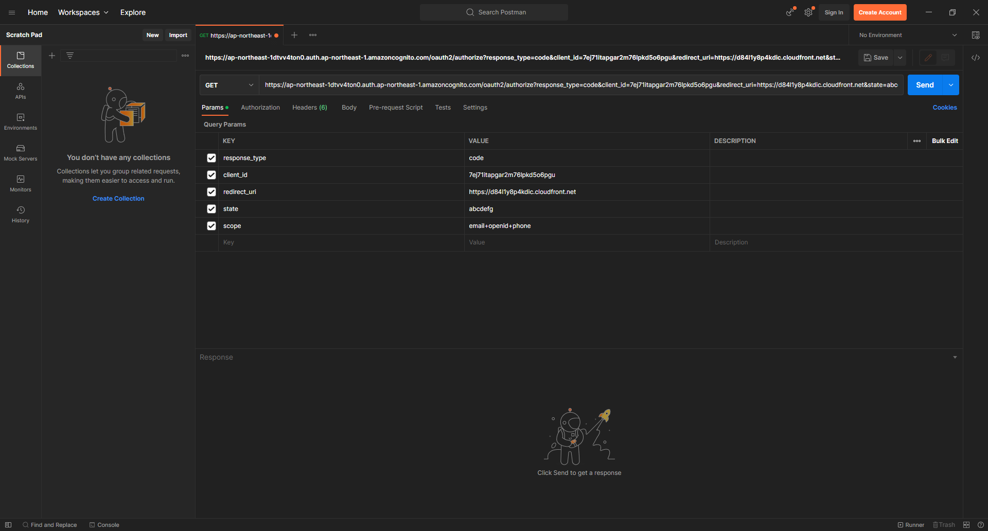Click the empty Value input cell

click(587, 242)
